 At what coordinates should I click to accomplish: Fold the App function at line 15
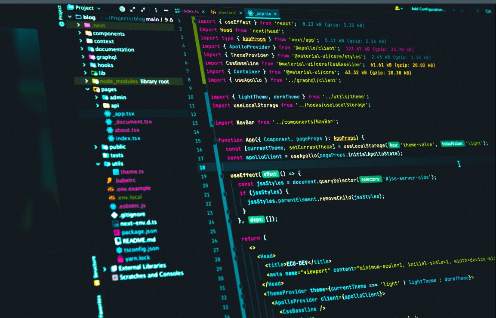point(216,140)
